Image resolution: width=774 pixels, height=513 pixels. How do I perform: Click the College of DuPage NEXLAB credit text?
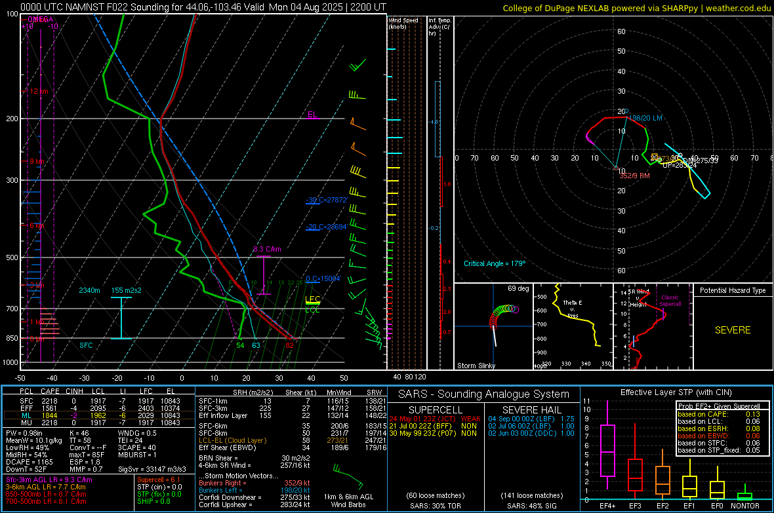click(x=637, y=9)
